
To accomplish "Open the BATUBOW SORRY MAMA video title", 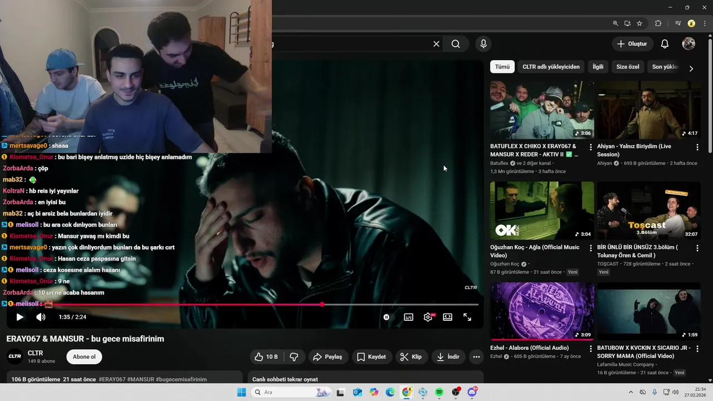I will pos(644,352).
